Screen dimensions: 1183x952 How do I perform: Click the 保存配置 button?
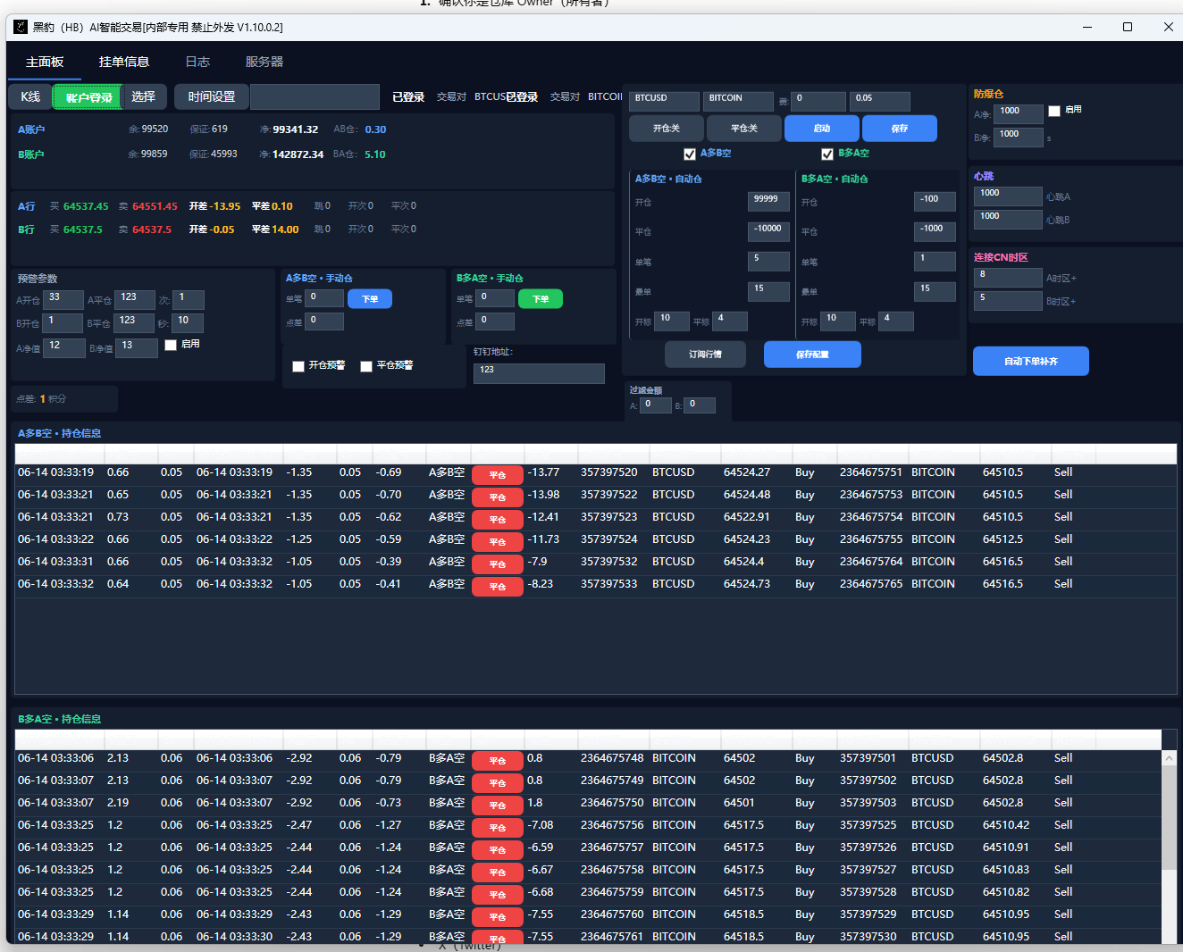click(812, 355)
